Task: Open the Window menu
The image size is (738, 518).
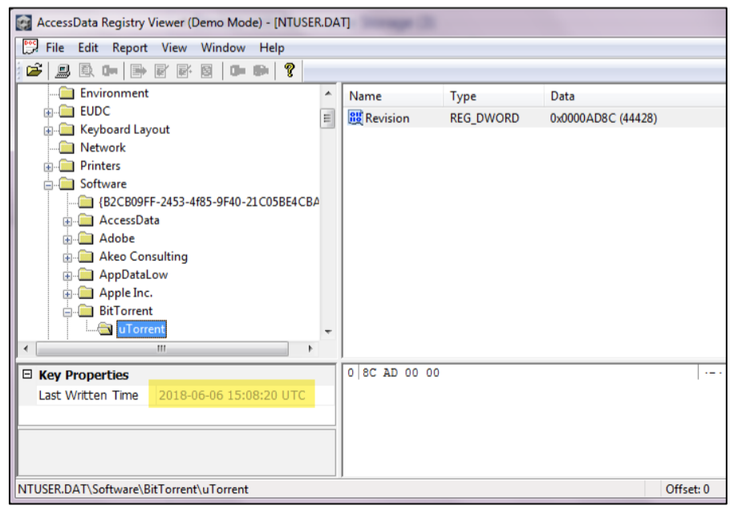Action: pyautogui.click(x=223, y=47)
